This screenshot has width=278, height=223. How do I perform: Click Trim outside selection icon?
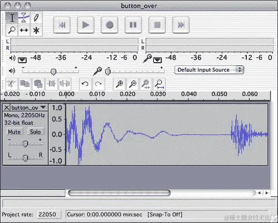pos(52,84)
